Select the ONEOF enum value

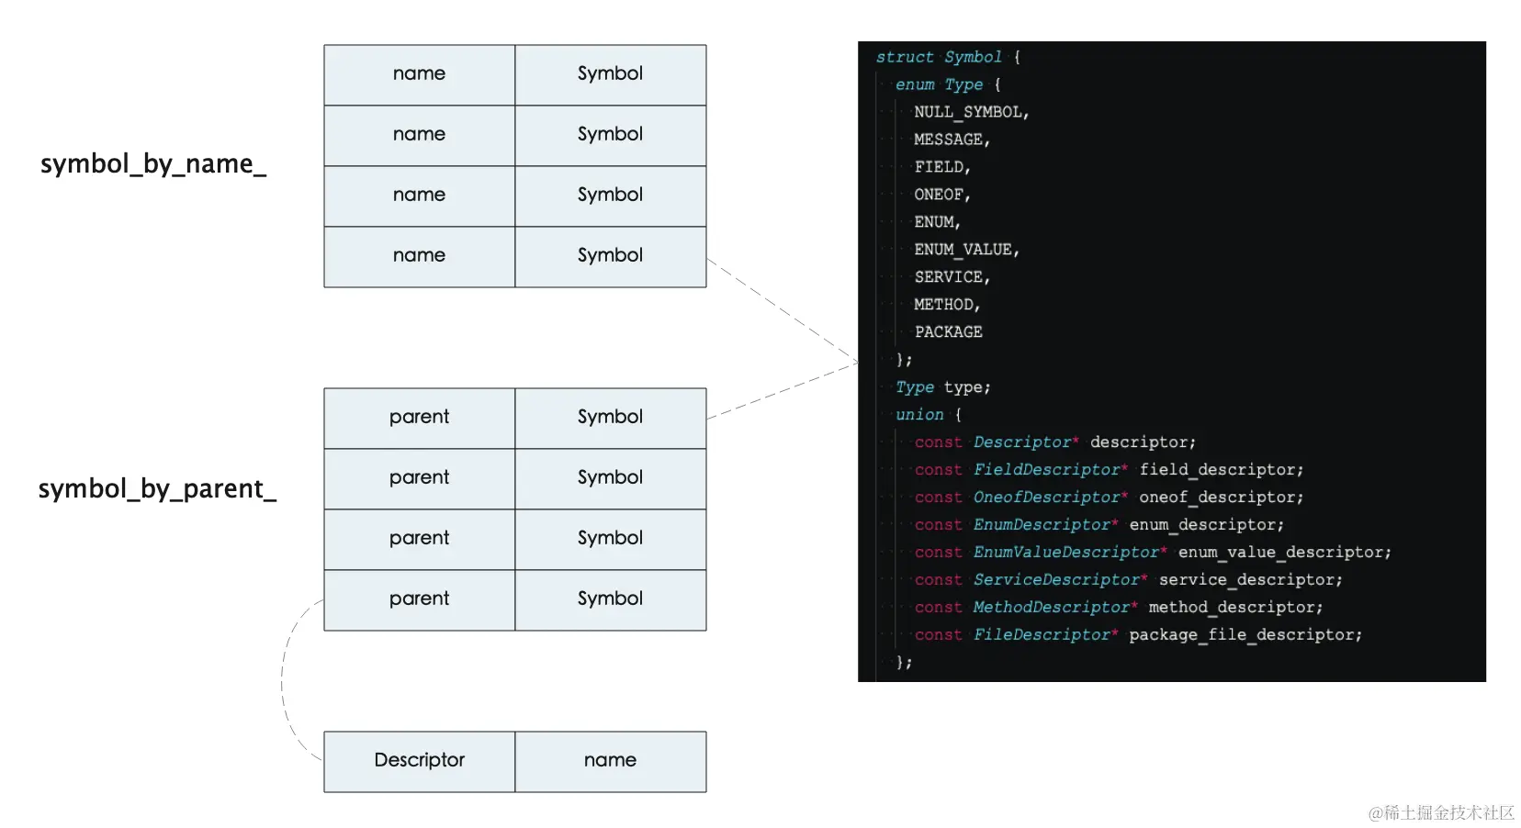pyautogui.click(x=942, y=195)
